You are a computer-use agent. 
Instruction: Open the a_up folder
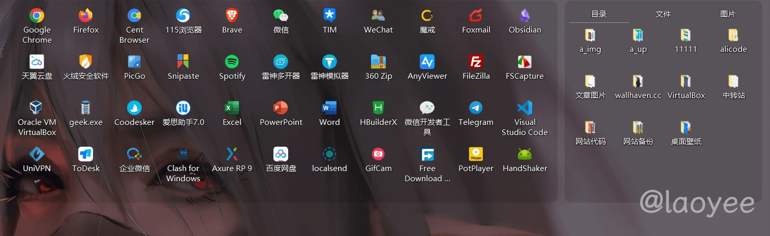(638, 36)
